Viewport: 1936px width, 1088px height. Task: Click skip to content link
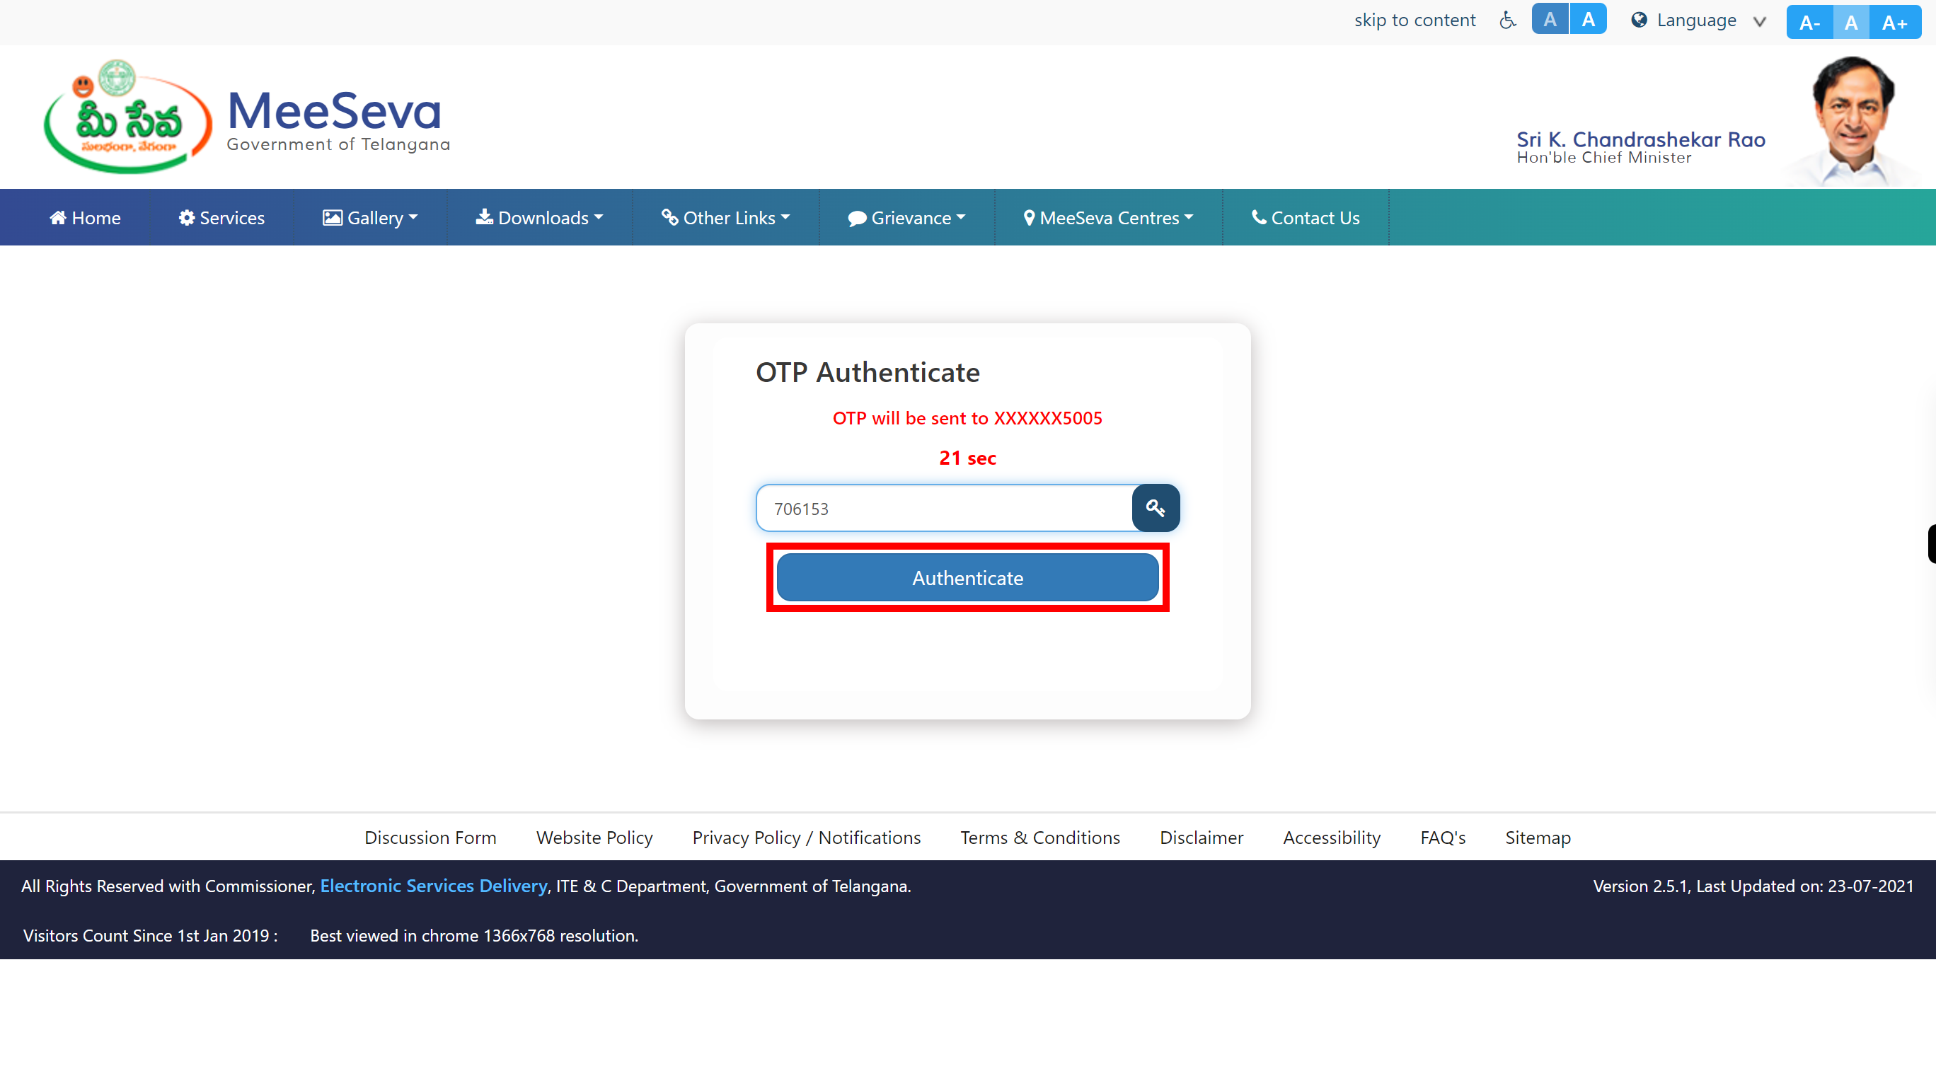(1414, 21)
